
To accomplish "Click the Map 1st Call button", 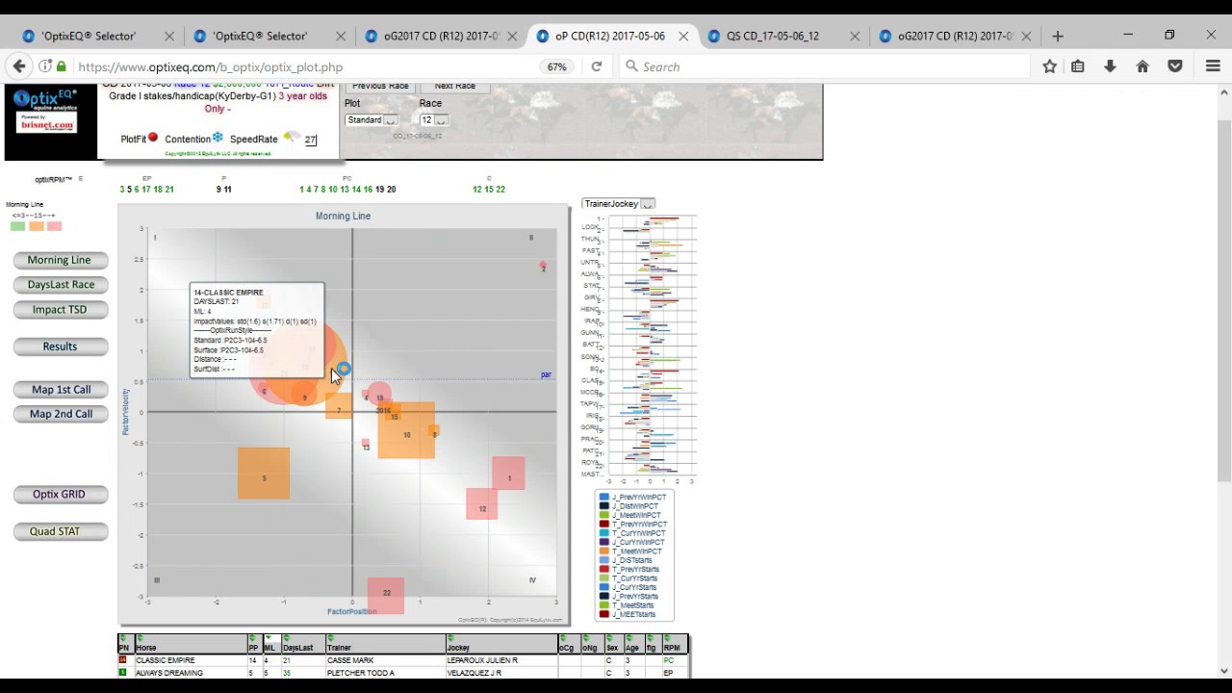I will pyautogui.click(x=60, y=390).
